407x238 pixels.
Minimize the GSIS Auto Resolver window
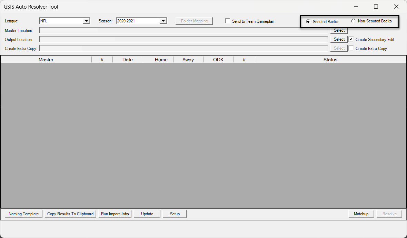[356, 7]
